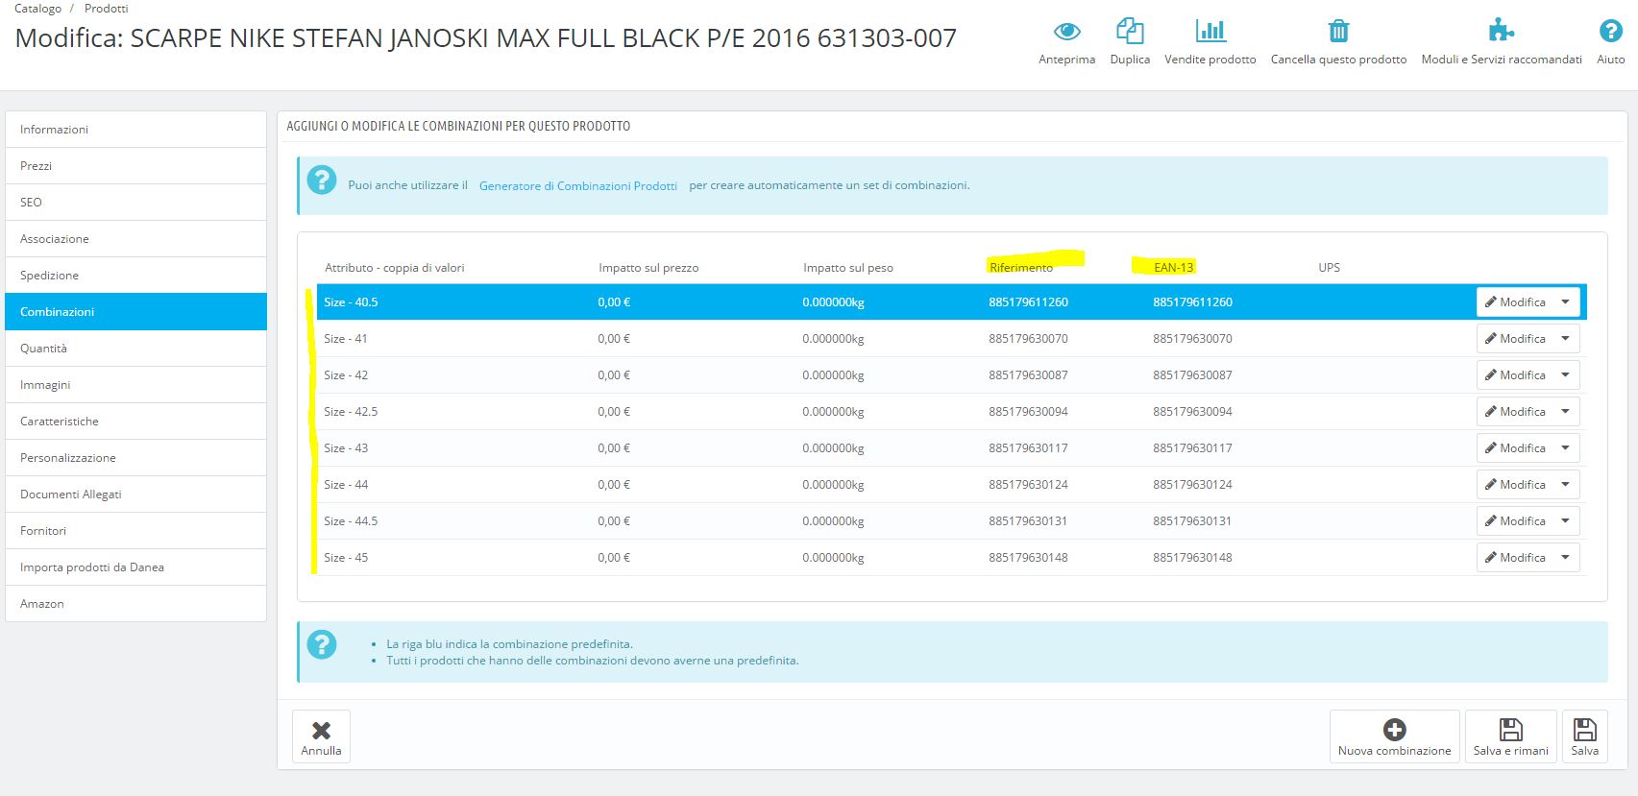Select the Combinazioni tab
1638x796 pixels.
pyautogui.click(x=135, y=312)
